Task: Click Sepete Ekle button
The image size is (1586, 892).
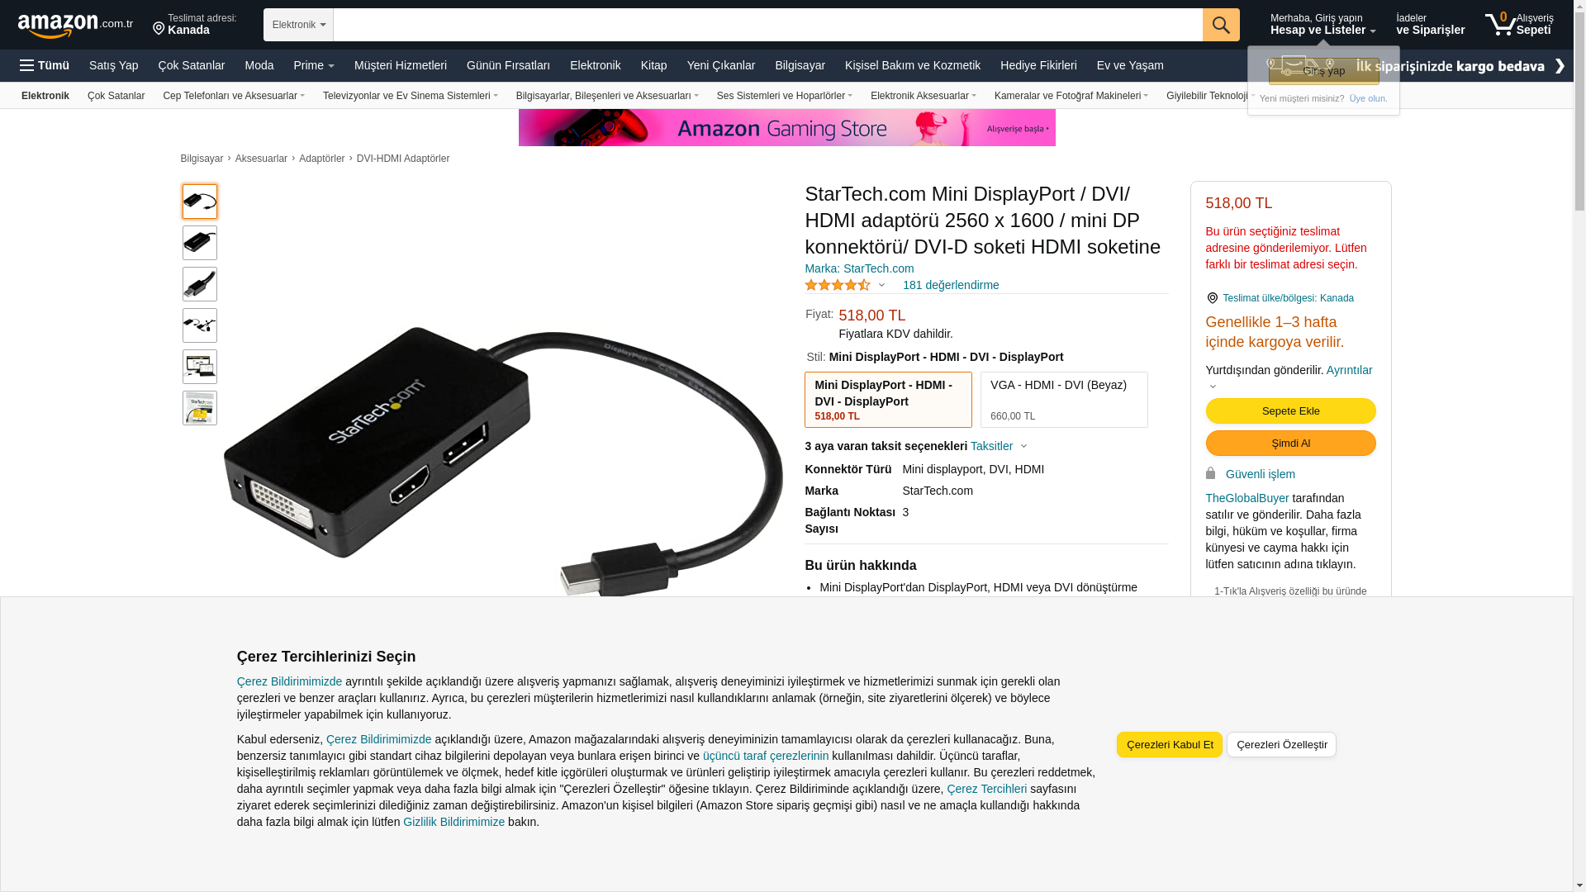Action: coord(1291,411)
